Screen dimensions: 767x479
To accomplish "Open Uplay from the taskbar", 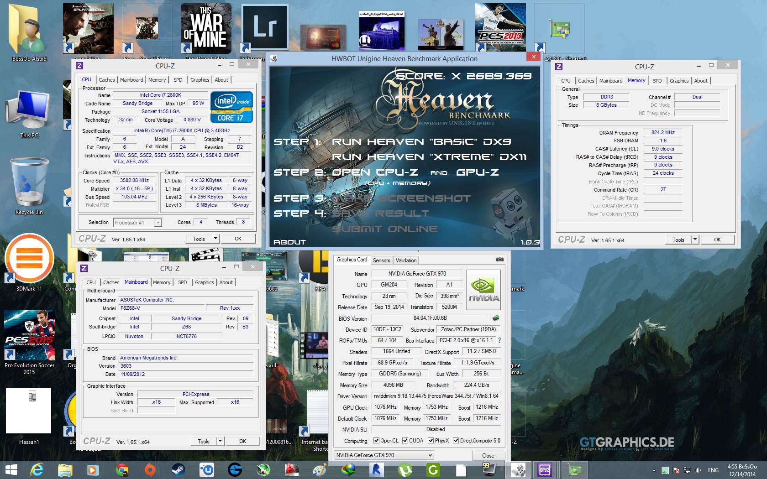I will pyautogui.click(x=207, y=469).
